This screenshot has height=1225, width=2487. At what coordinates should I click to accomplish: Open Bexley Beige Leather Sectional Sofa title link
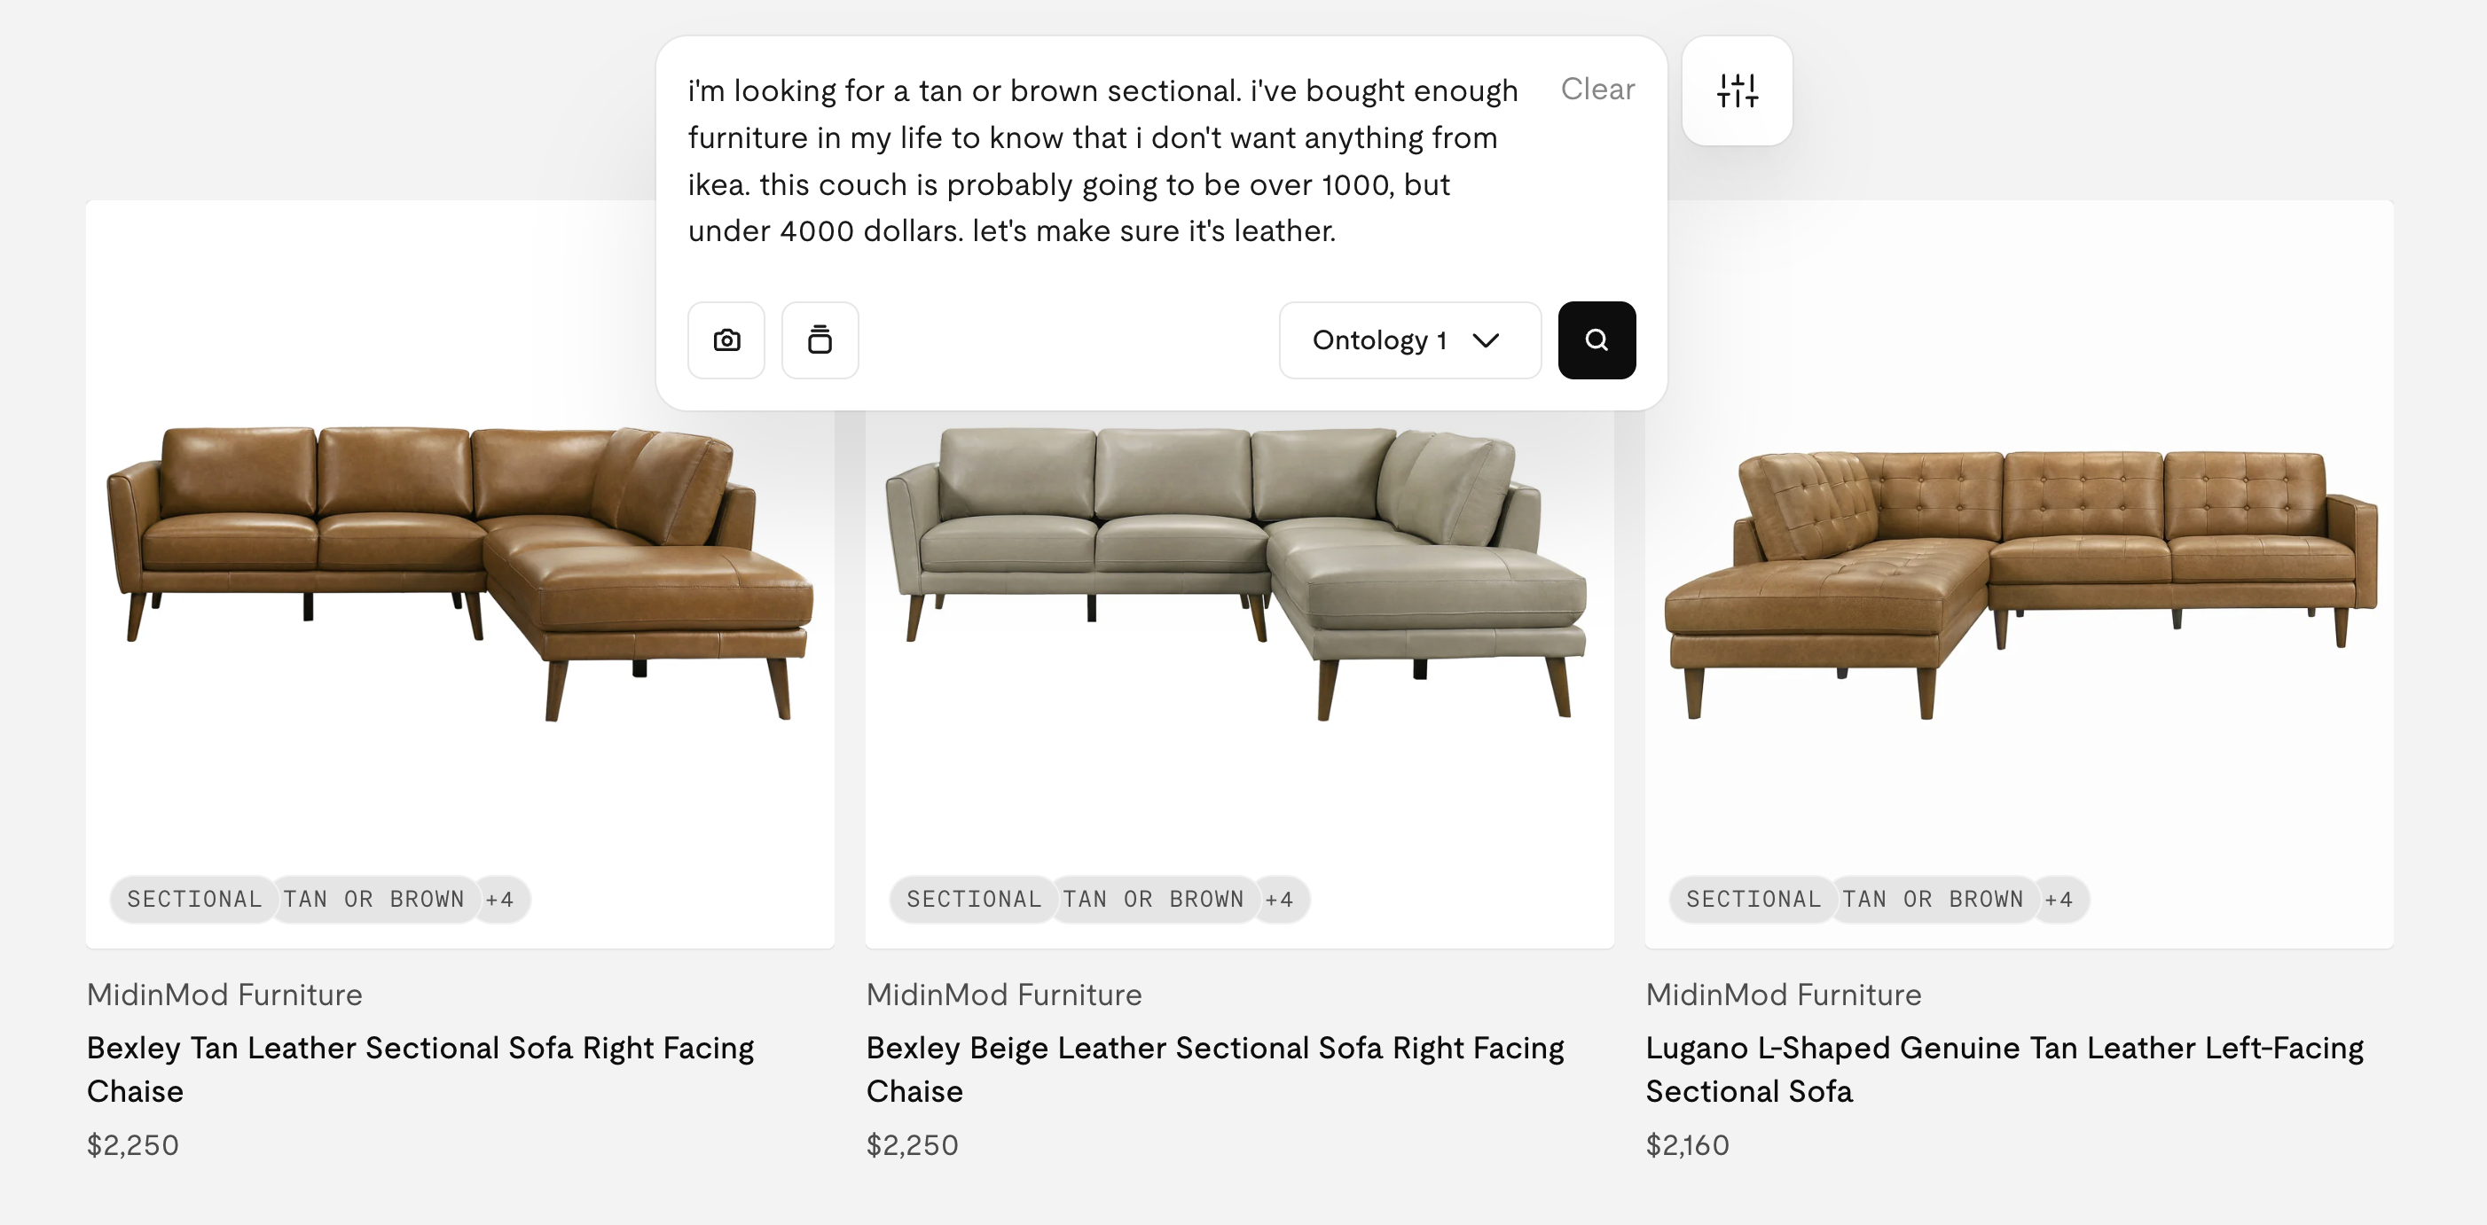click(1214, 1069)
